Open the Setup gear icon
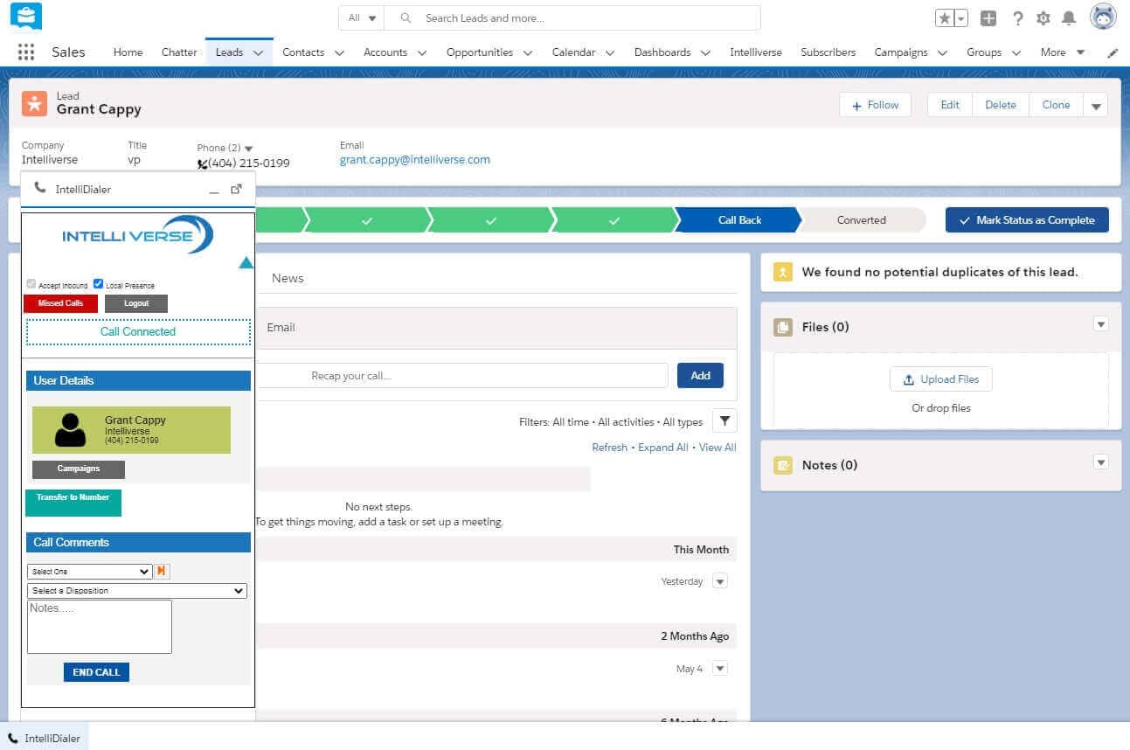 (1043, 17)
